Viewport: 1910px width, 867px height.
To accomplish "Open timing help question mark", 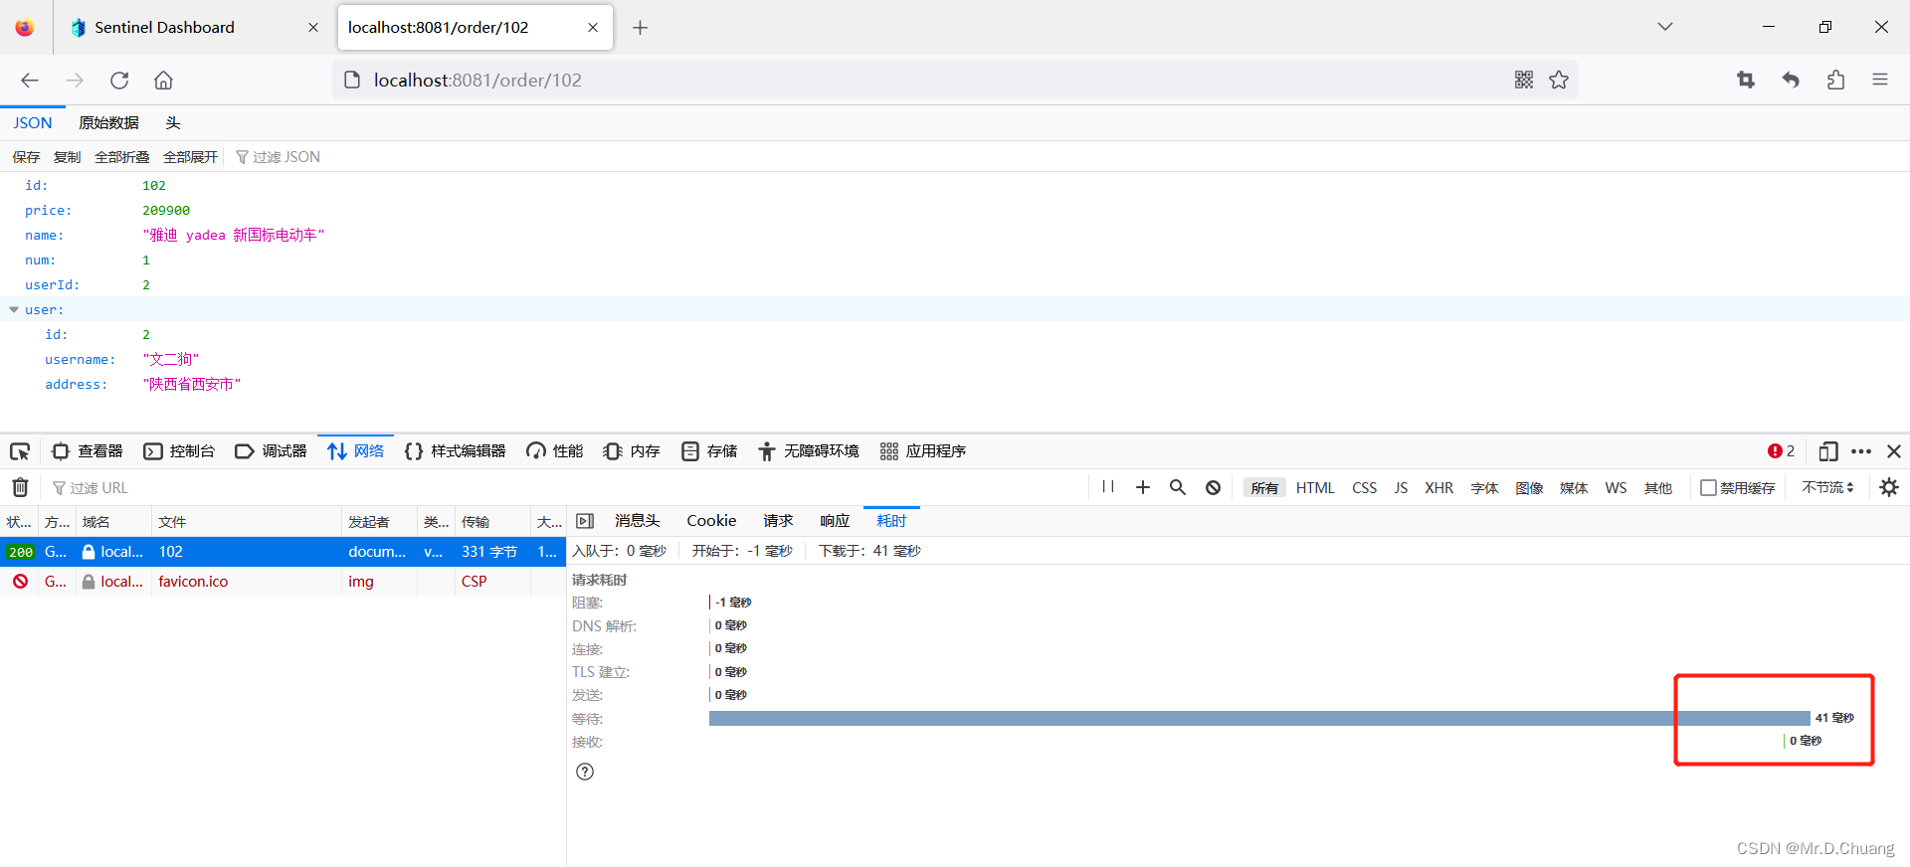I will [x=585, y=772].
